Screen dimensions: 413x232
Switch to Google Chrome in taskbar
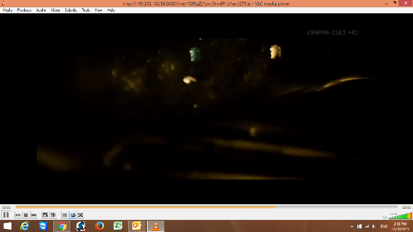pyautogui.click(x=62, y=226)
